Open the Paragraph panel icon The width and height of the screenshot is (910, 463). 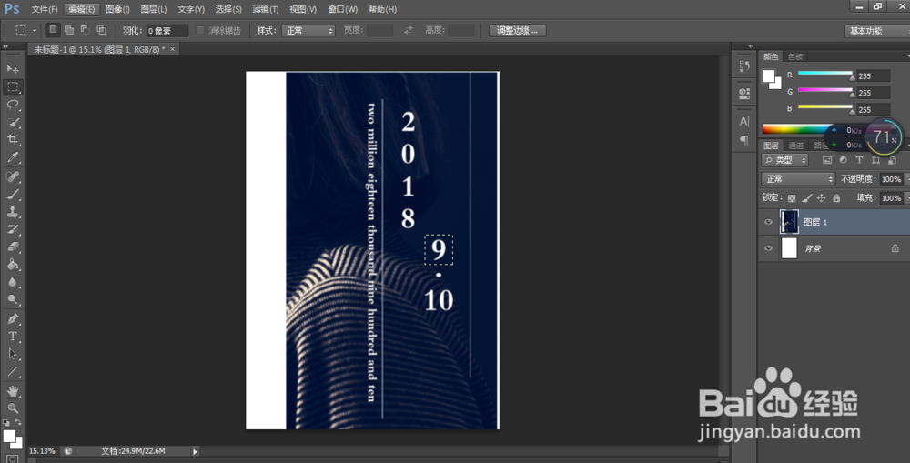click(744, 140)
